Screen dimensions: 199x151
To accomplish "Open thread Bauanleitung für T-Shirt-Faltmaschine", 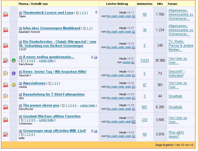I will pyautogui.click(x=54, y=94).
